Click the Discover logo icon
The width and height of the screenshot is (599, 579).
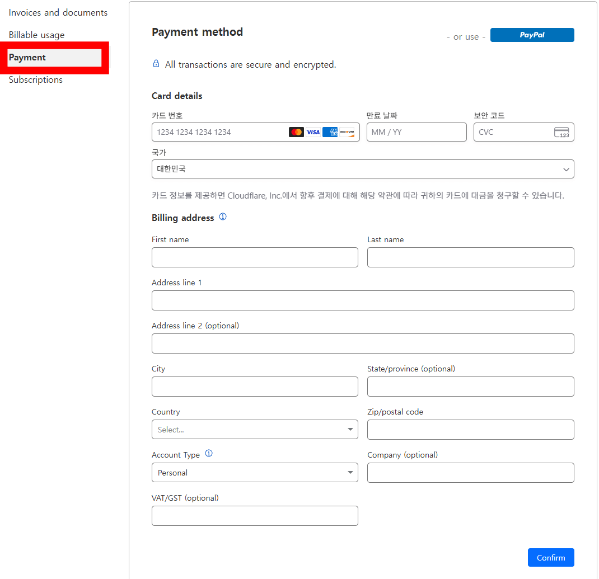347,132
